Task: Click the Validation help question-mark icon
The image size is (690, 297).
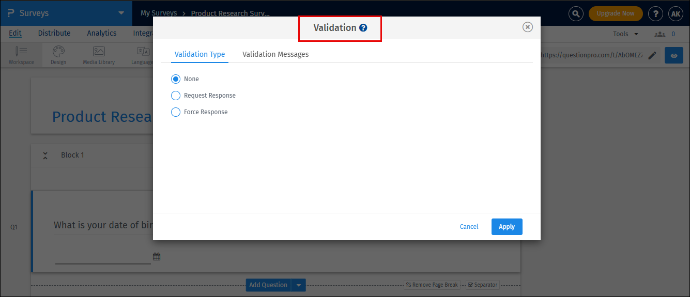Action: [363, 28]
